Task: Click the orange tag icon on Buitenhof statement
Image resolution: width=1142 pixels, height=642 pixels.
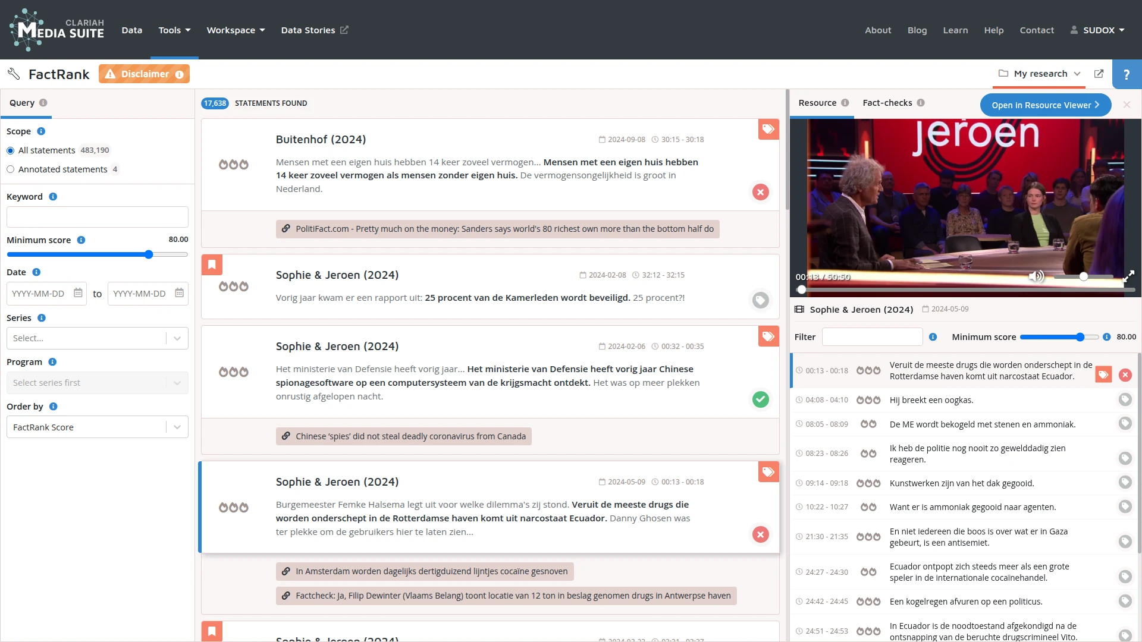Action: [768, 129]
